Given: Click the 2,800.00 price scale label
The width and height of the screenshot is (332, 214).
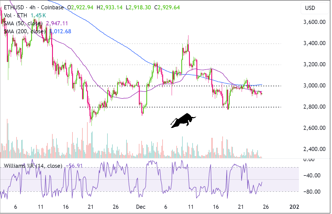Looking at the screenshot, I should click(x=315, y=106).
